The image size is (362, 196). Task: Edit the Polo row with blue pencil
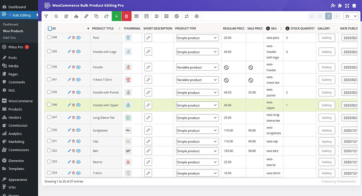(69, 38)
